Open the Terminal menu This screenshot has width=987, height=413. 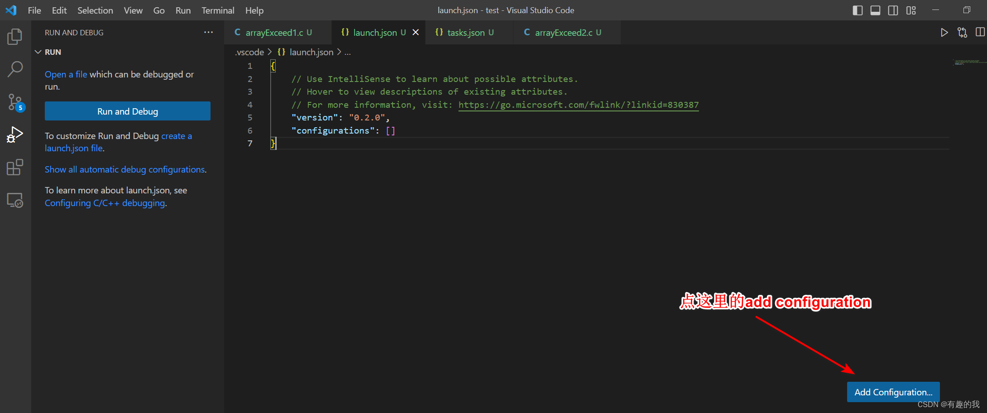(x=217, y=10)
